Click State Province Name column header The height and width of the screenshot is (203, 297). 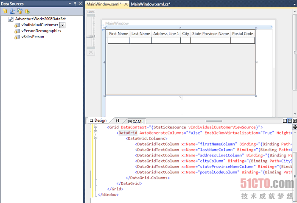[x=210, y=33]
